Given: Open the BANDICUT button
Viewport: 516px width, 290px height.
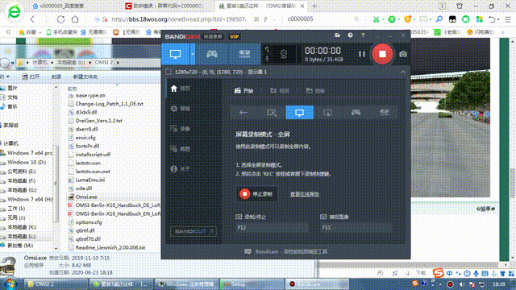Looking at the screenshot, I should tap(193, 231).
